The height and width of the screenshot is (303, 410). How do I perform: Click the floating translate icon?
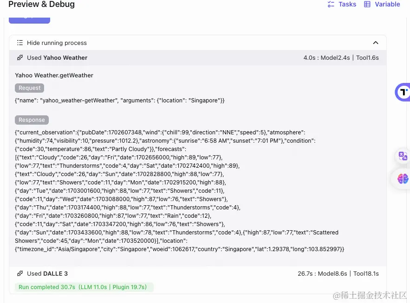point(403,156)
